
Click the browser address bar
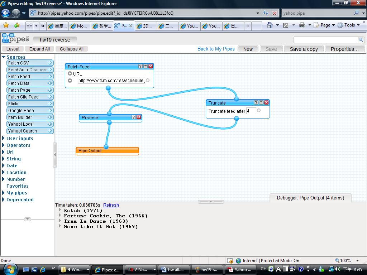(x=145, y=13)
